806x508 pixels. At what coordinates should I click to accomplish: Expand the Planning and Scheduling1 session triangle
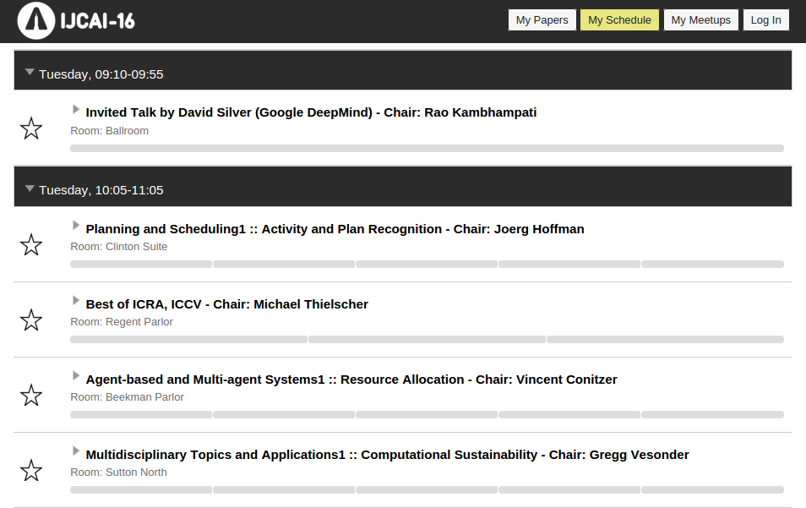click(76, 227)
